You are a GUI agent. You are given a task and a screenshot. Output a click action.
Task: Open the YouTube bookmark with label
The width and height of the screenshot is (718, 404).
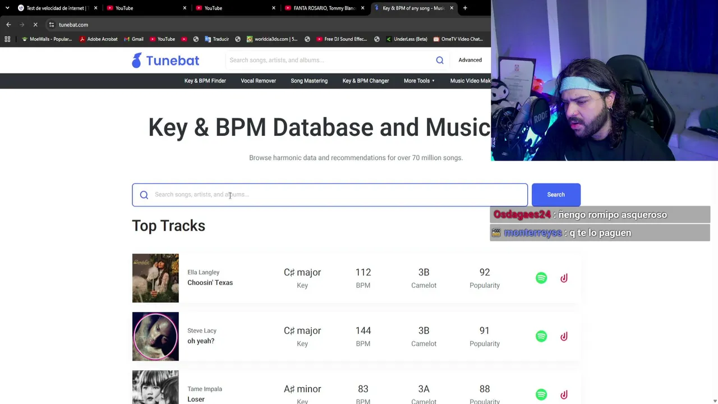point(162,39)
